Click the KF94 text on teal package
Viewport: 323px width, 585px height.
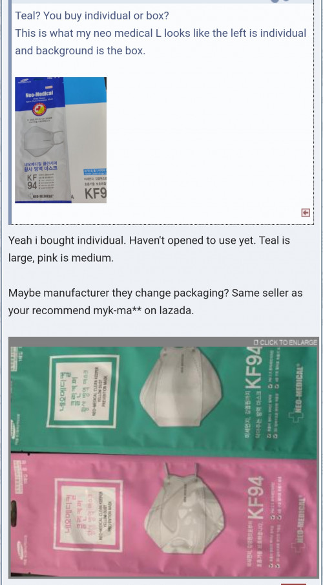tap(255, 368)
